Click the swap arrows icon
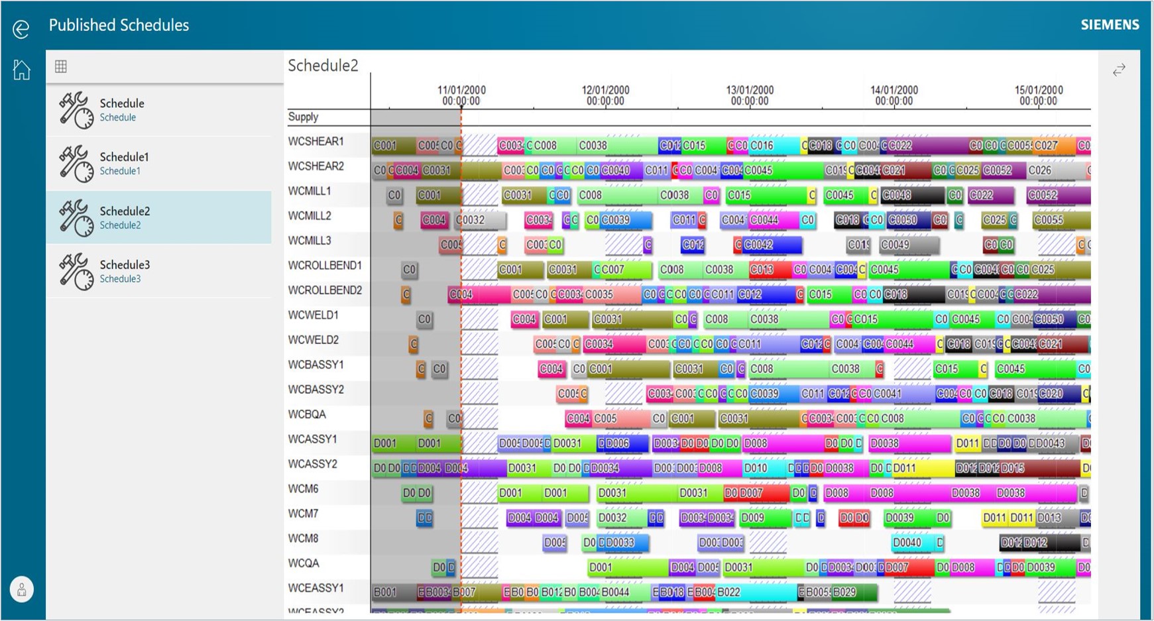Screen dimensions: 1154x621 coord(1119,70)
